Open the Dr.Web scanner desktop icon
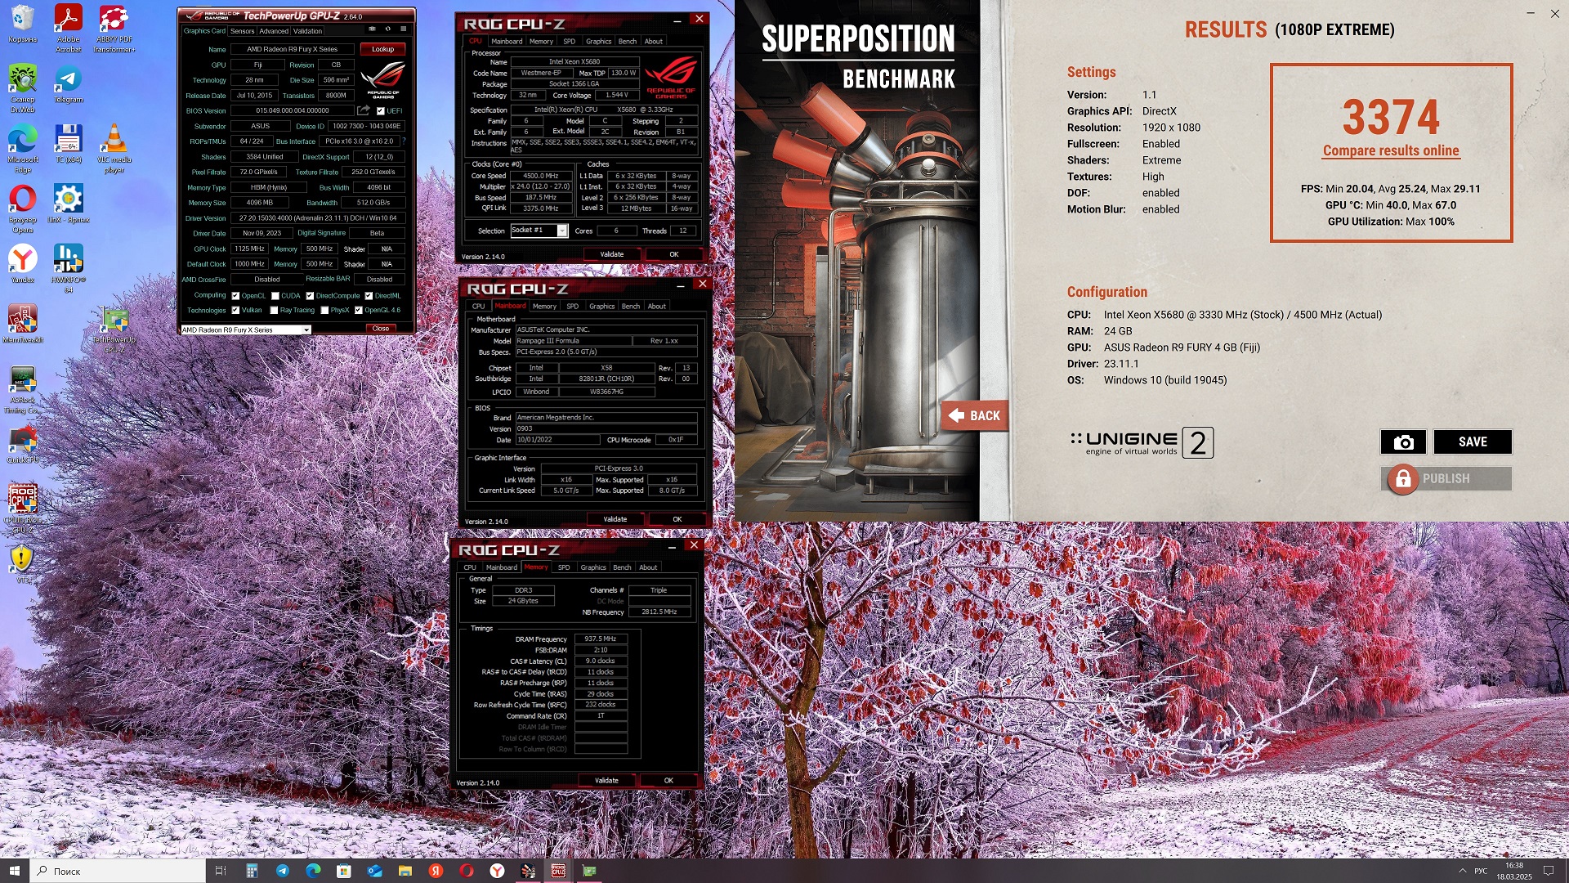 coord(22,88)
